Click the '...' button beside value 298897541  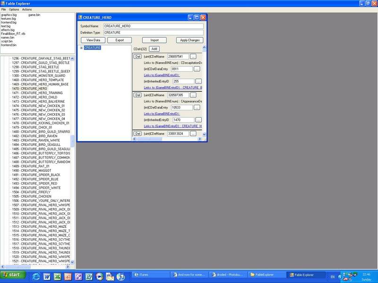tap(193, 56)
